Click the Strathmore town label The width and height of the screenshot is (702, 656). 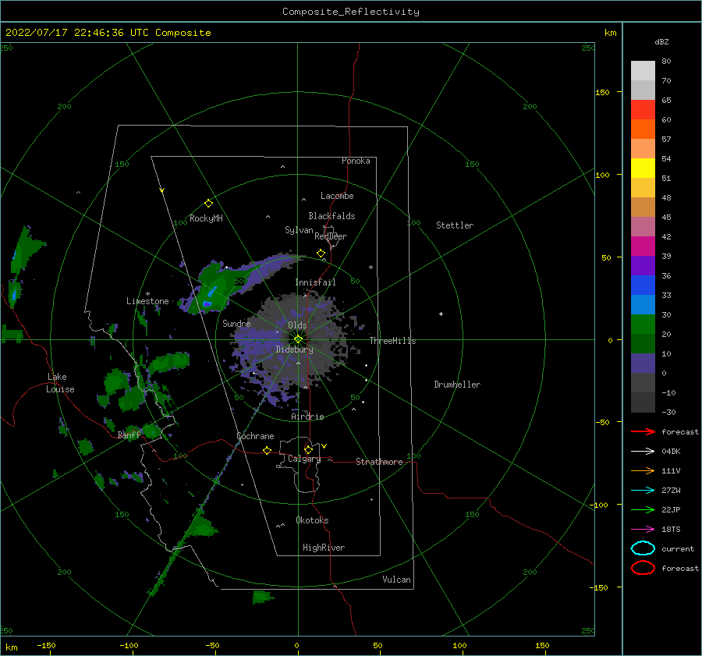click(379, 462)
